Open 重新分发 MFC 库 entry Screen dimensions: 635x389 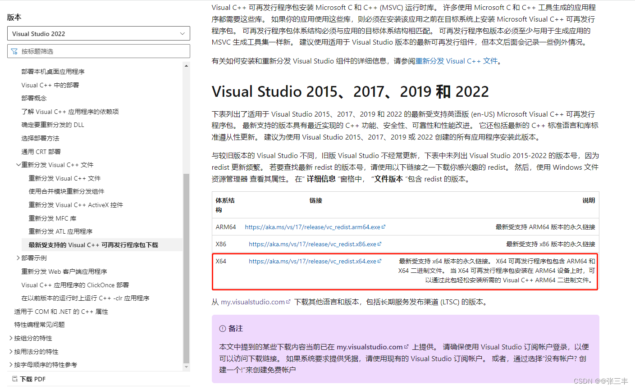[52, 218]
